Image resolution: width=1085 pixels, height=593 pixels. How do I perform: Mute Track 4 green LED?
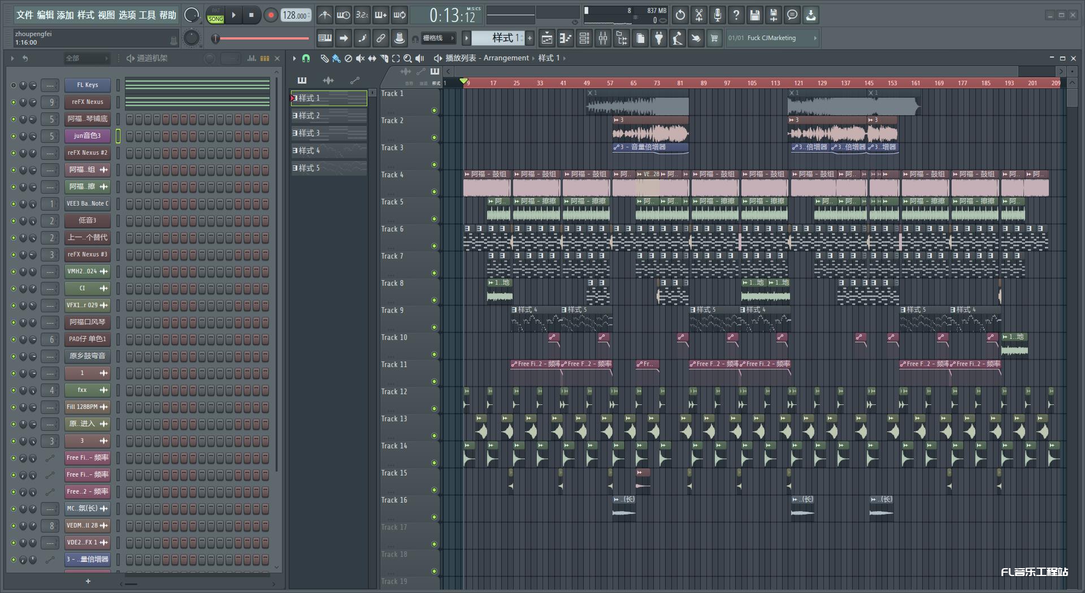pos(434,191)
